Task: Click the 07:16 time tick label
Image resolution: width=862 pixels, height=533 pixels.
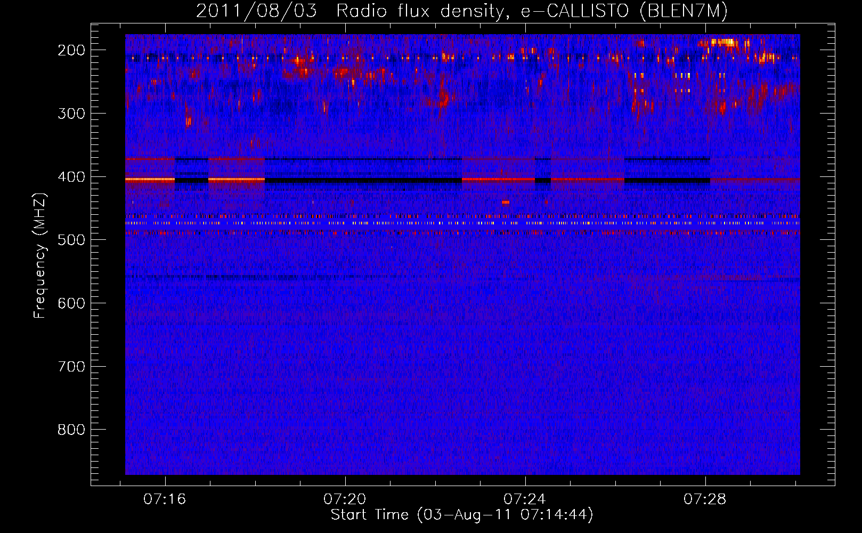Action: click(x=165, y=499)
